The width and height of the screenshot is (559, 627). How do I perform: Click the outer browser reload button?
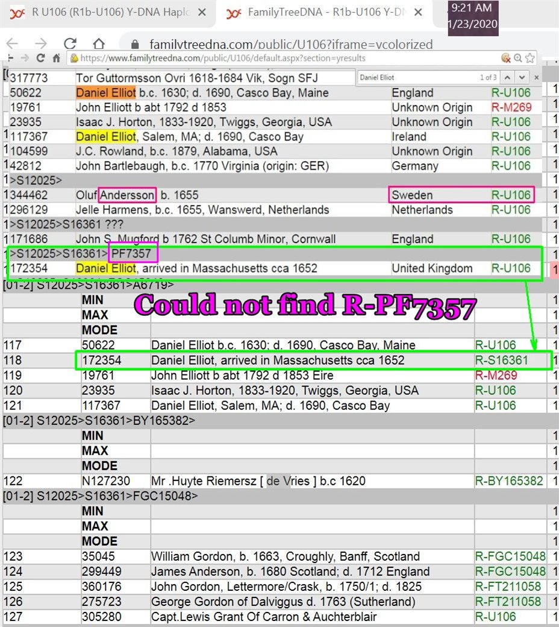click(70, 43)
